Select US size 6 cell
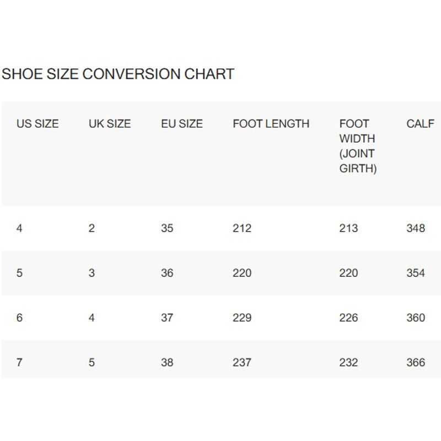The image size is (441, 441). point(19,318)
